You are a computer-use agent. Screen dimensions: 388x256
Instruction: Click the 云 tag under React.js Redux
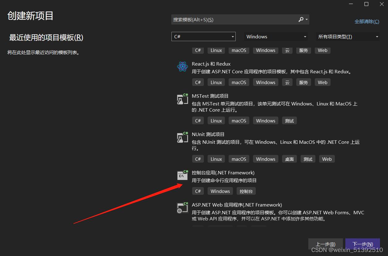[287, 82]
